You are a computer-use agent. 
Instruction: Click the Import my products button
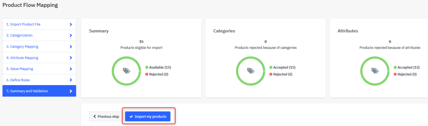pyautogui.click(x=148, y=116)
